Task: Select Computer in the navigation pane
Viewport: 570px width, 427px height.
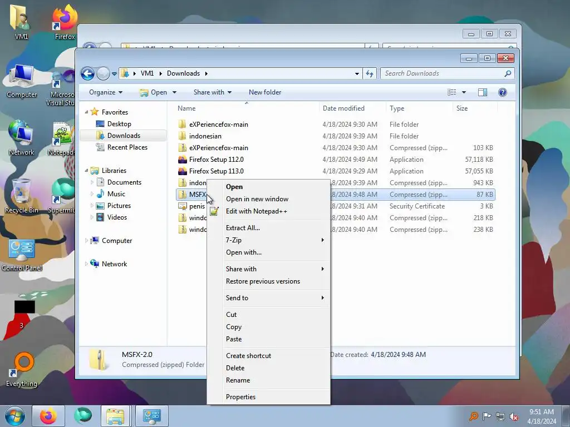Action: [117, 240]
